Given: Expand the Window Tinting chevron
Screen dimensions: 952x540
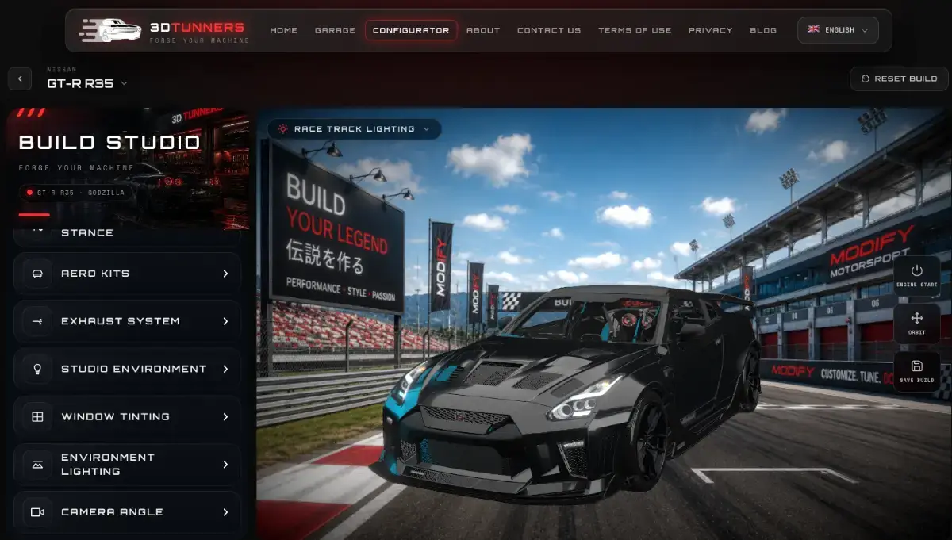Looking at the screenshot, I should coord(225,416).
